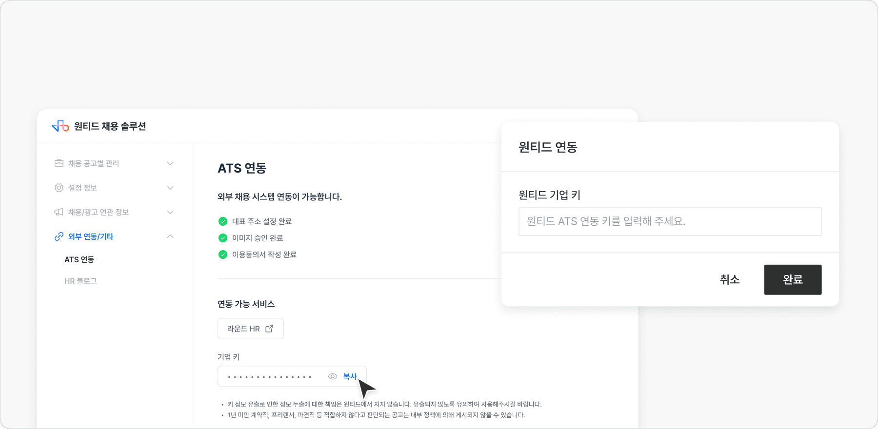878x429 pixels.
Task: Expand the 채용/광고 연관 정보 chevron
Action: pos(170,212)
